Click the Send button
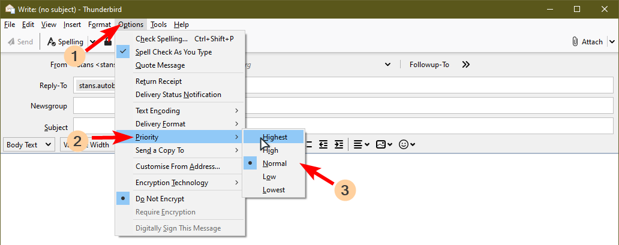Viewport: 619px width, 245px height. coord(20,41)
